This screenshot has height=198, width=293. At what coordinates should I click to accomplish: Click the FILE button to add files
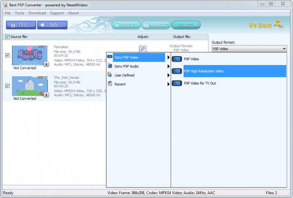21,25
